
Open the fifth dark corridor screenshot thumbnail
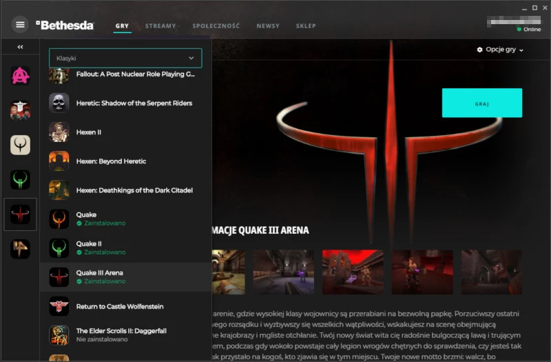[492, 272]
